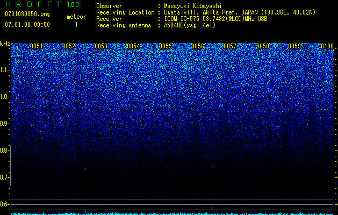Click the receiver text ICOM IC-575 53.7492 MHz USB
This screenshot has width=338, height=215.
(x=215, y=19)
